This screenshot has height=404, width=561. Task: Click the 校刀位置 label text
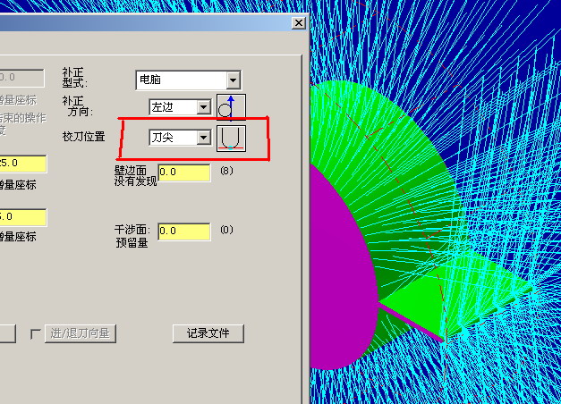(84, 136)
